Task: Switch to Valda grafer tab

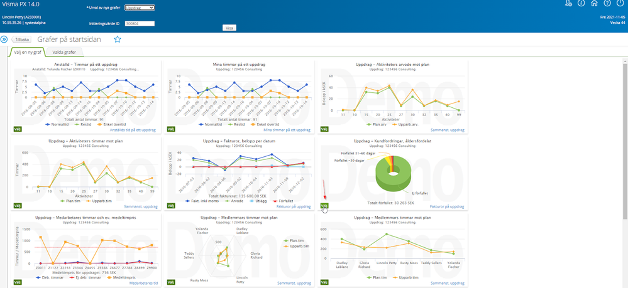Action: pyautogui.click(x=64, y=53)
